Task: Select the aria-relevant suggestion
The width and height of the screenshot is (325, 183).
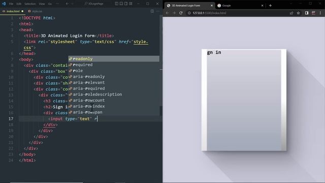Action: [114, 82]
